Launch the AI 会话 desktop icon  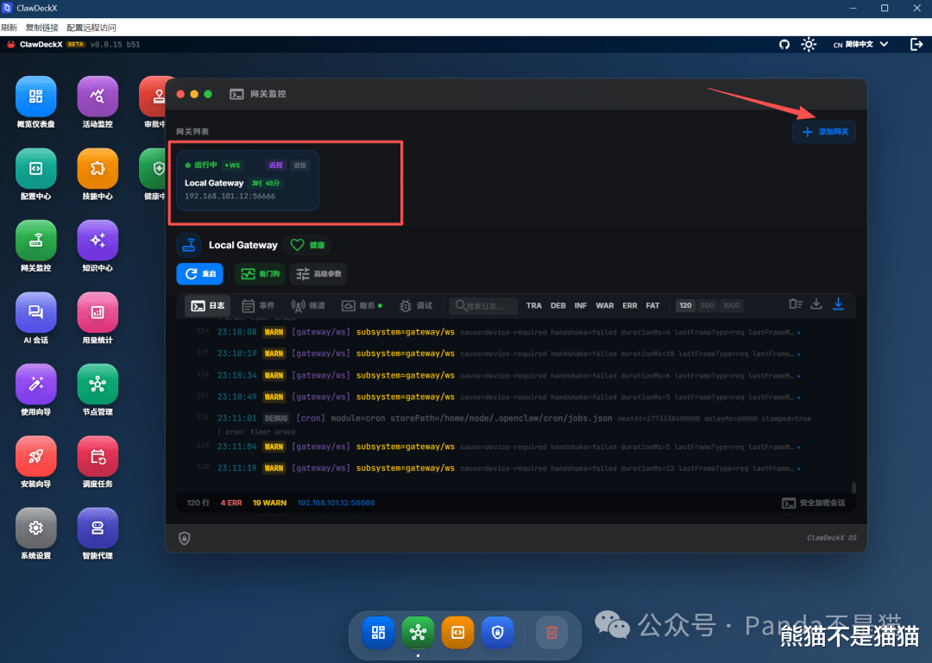[x=35, y=312]
